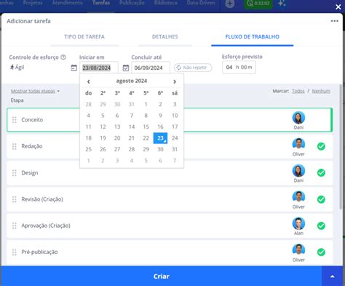Click Oliver's avatar on the Redação row
This screenshot has width=345, height=286.
(x=298, y=144)
